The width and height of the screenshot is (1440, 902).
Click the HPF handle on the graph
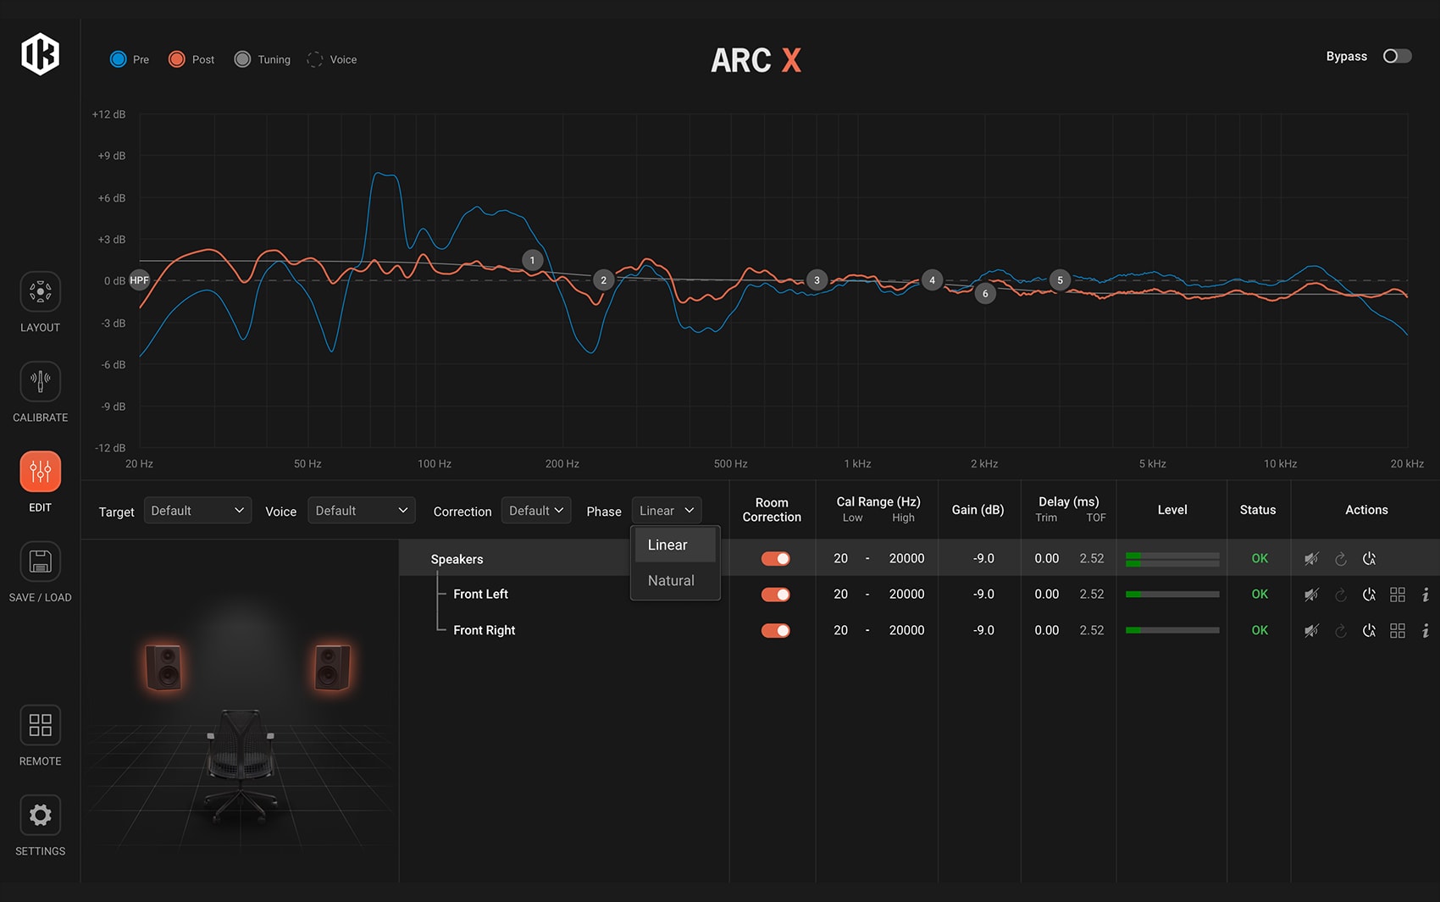[140, 280]
